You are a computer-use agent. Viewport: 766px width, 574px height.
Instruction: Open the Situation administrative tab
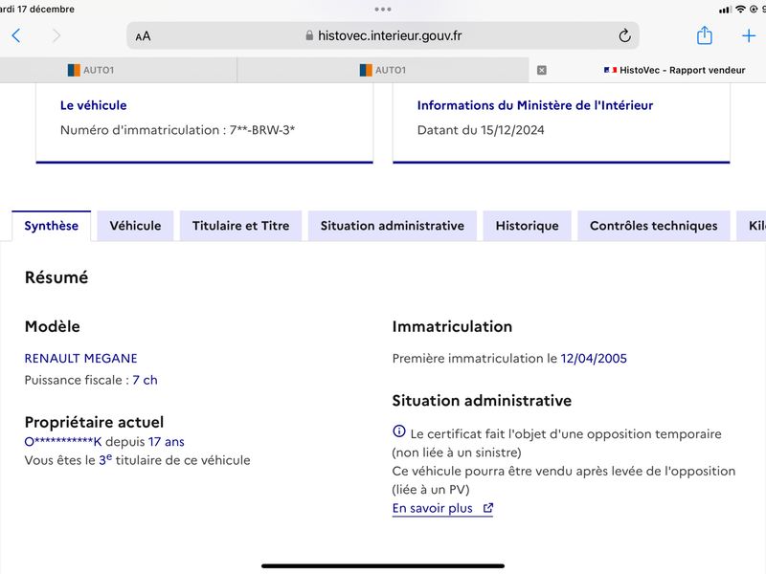tap(393, 226)
